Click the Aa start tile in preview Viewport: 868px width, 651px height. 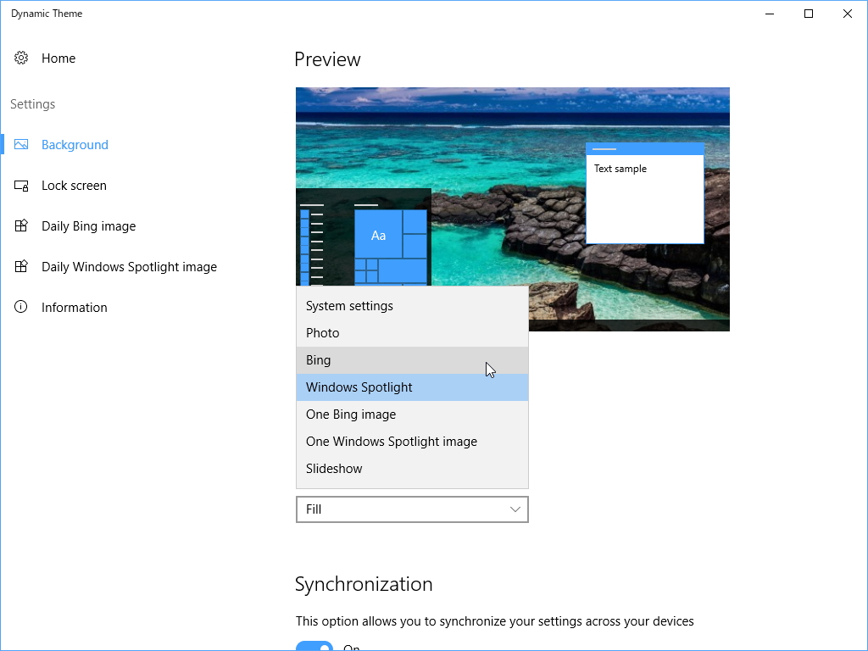click(x=378, y=236)
